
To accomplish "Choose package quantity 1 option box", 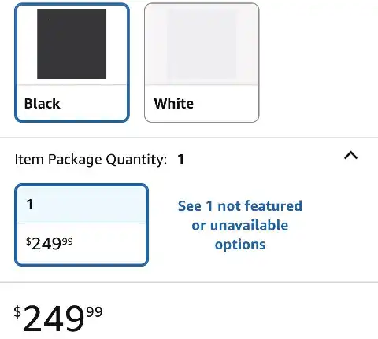I will tap(81, 225).
